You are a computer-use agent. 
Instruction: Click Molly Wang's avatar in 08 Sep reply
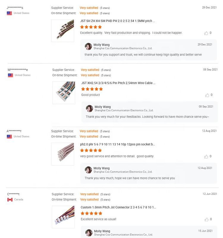coord(89,108)
